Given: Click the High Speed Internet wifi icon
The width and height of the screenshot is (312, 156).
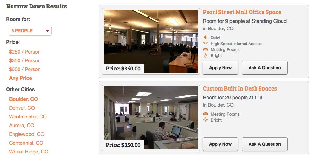Looking at the screenshot, I should pos(206,44).
